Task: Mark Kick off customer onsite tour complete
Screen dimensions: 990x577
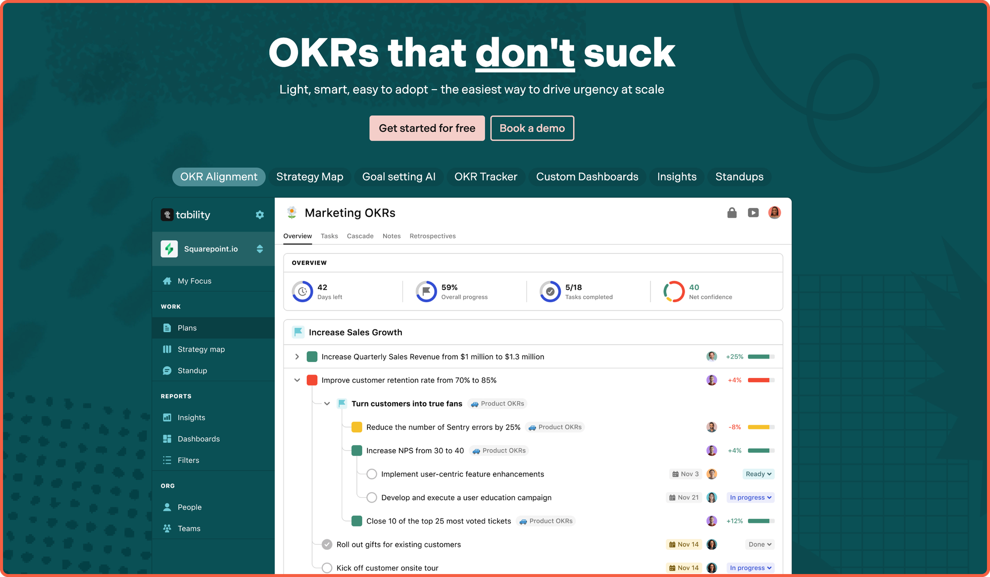Action: pos(327,568)
